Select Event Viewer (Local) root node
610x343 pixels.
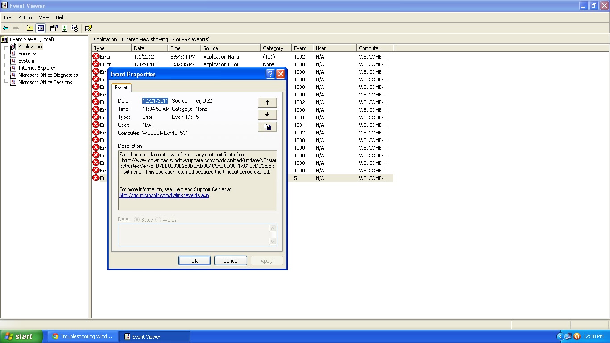tap(32, 39)
